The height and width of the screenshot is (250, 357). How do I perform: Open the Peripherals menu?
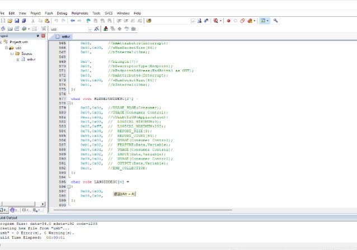point(79,13)
